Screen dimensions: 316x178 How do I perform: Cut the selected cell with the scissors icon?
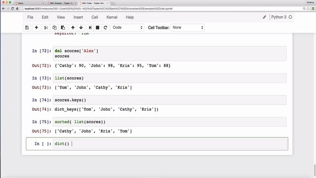[x=46, y=28]
